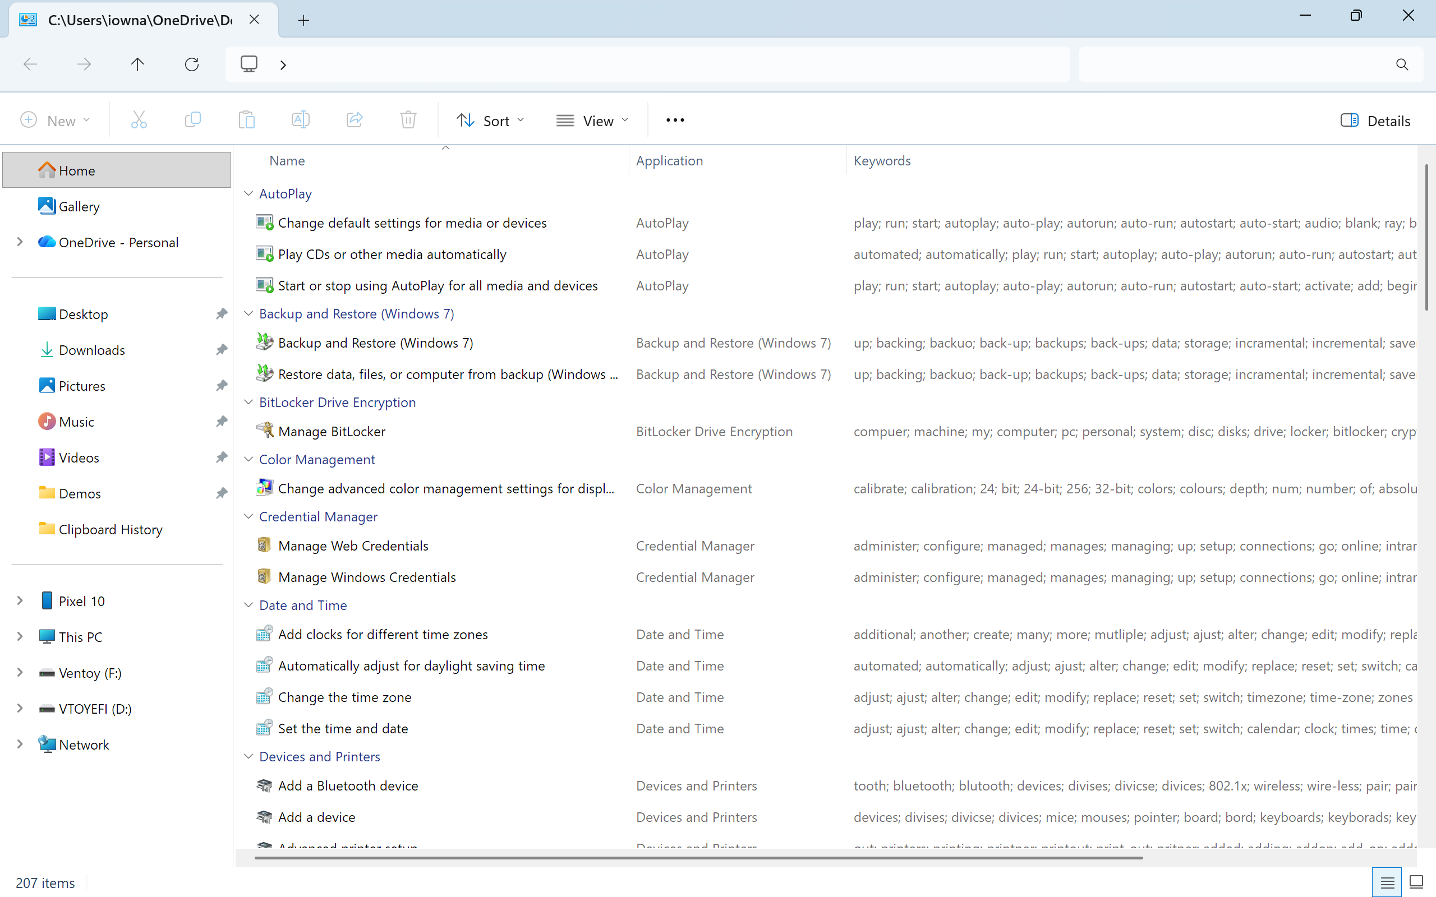Sort by the Keywords column header
The width and height of the screenshot is (1436, 897).
[x=882, y=161]
